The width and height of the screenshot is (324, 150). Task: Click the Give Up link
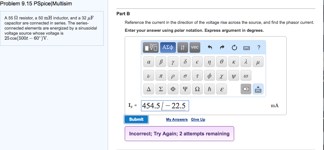pos(198,119)
